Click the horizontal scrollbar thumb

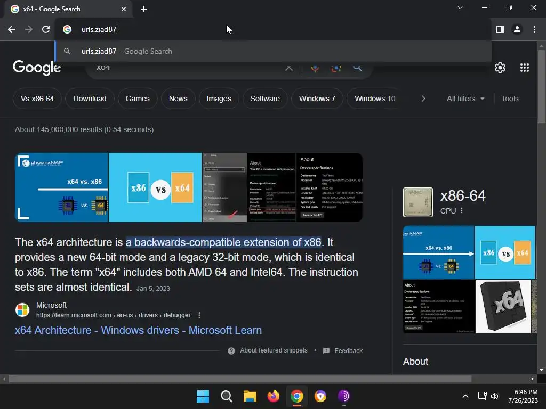pos(240,379)
